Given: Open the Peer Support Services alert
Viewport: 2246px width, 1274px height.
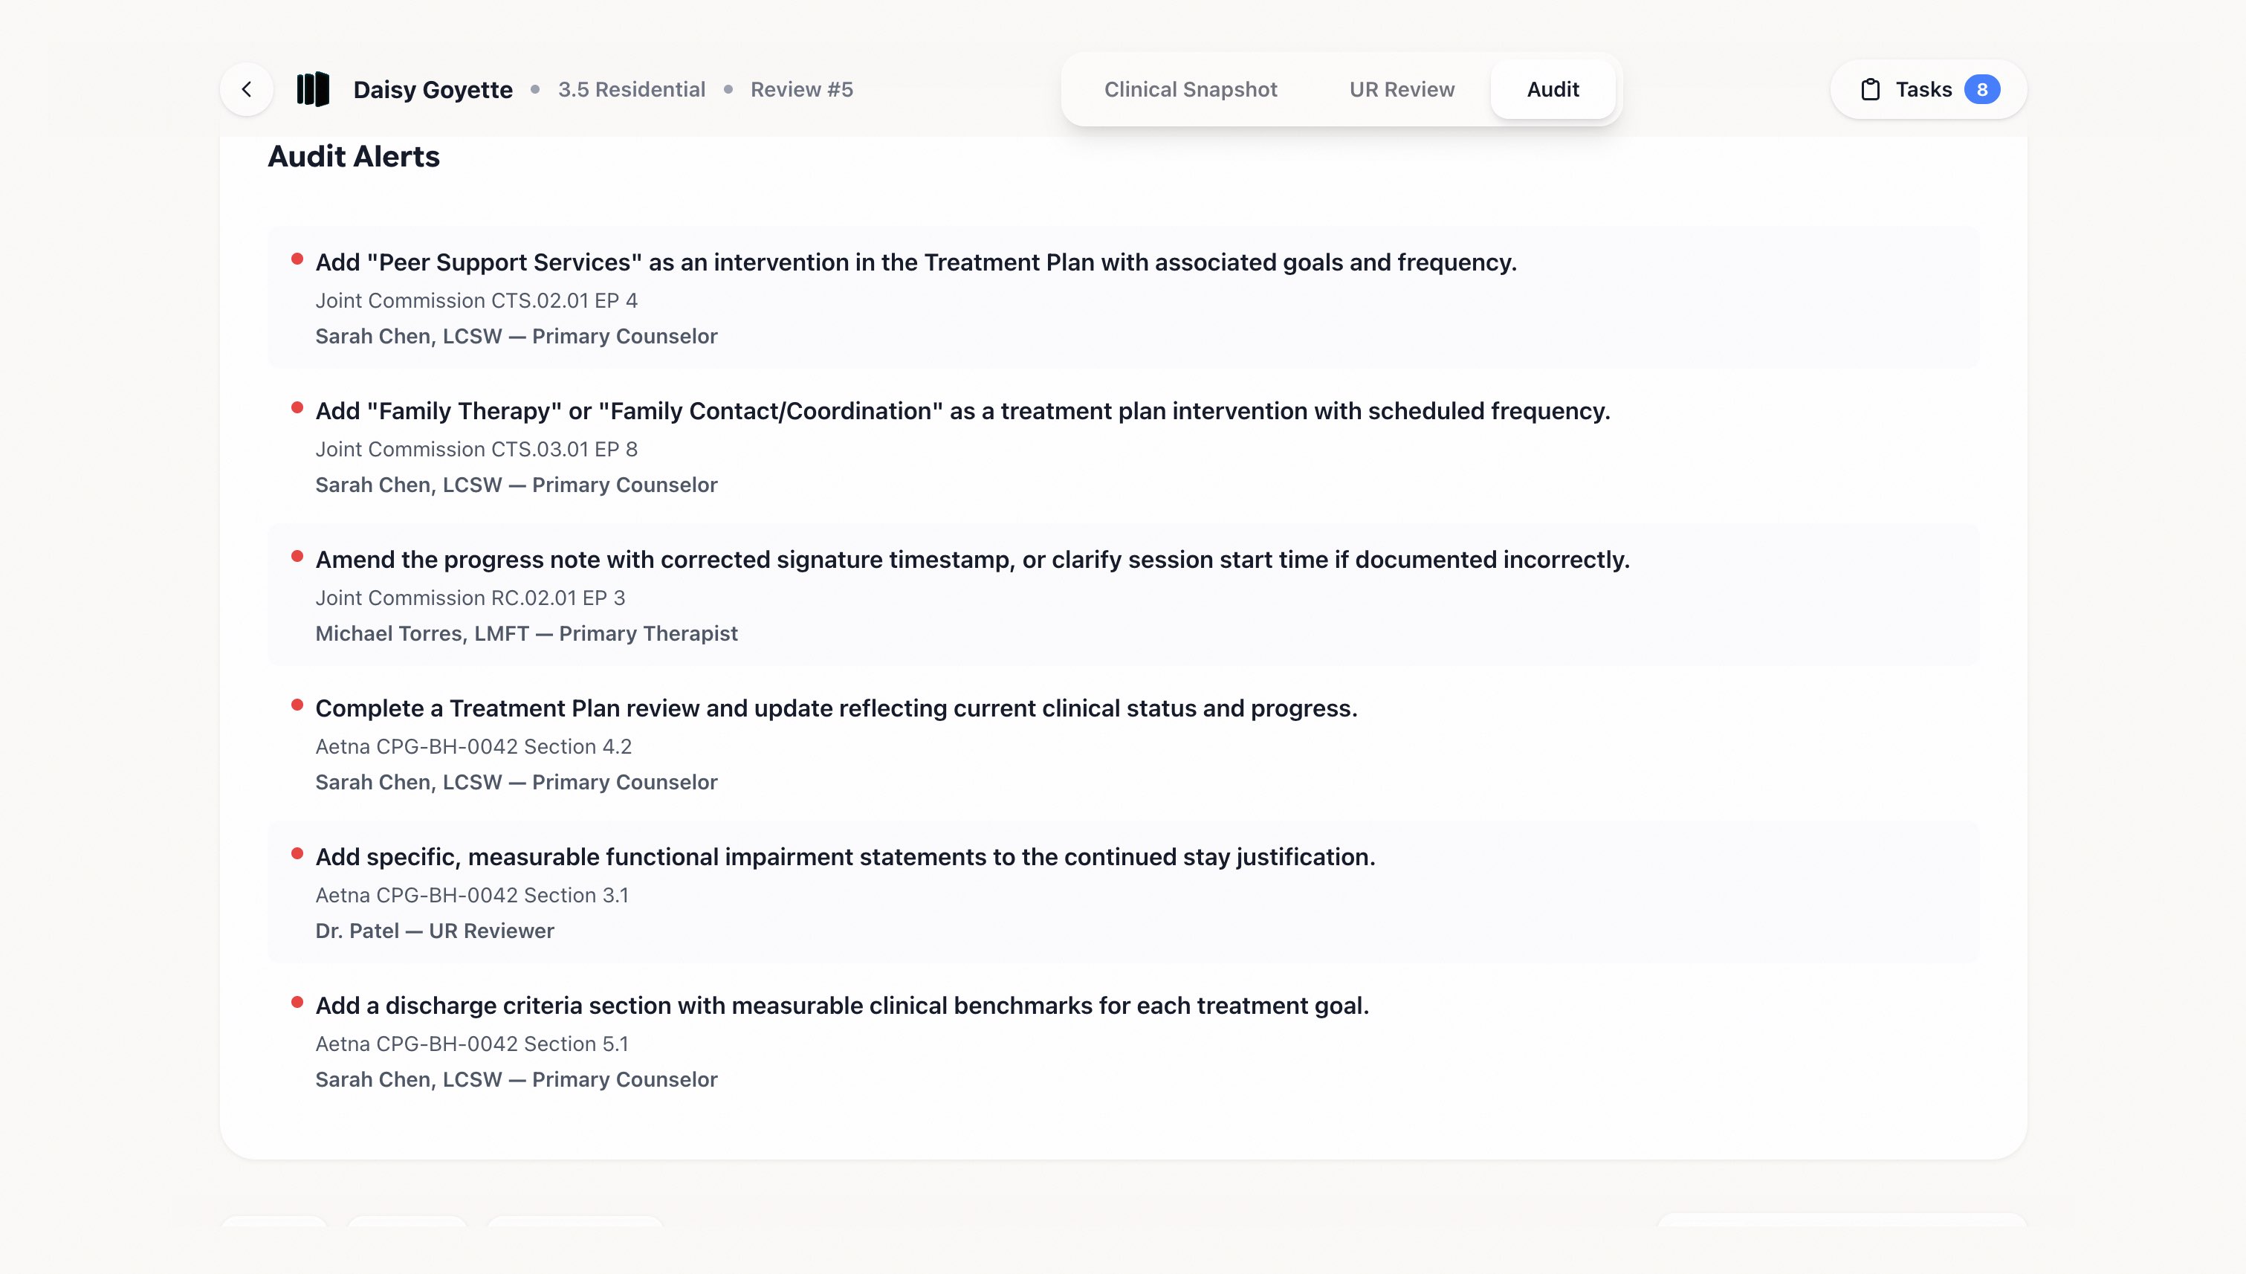Looking at the screenshot, I should coord(915,262).
